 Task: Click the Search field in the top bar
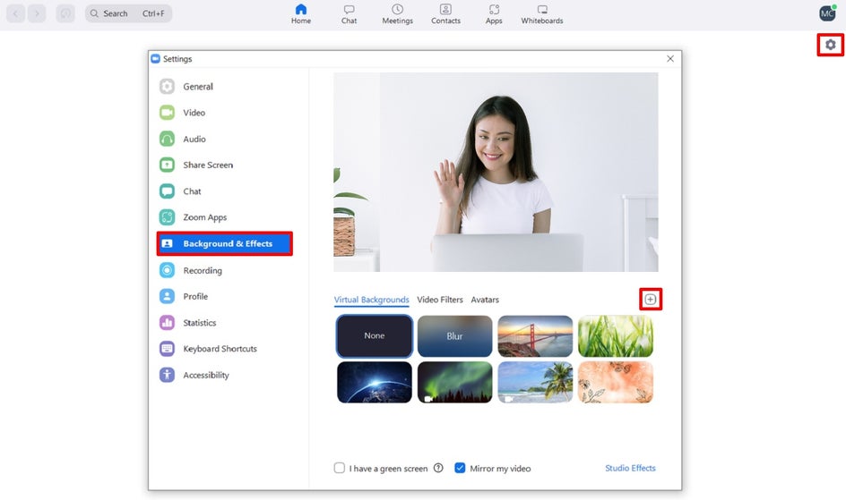tap(128, 13)
